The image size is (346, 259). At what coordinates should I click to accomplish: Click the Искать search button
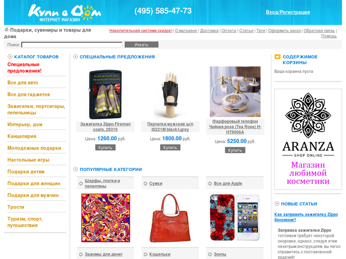142,45
